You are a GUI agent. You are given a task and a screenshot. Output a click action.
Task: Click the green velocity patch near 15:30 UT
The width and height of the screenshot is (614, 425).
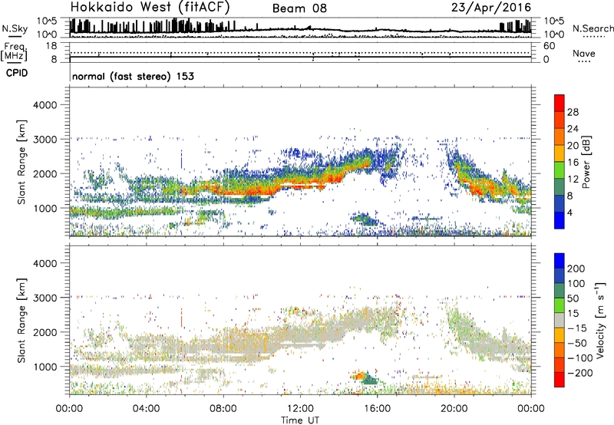(370, 380)
